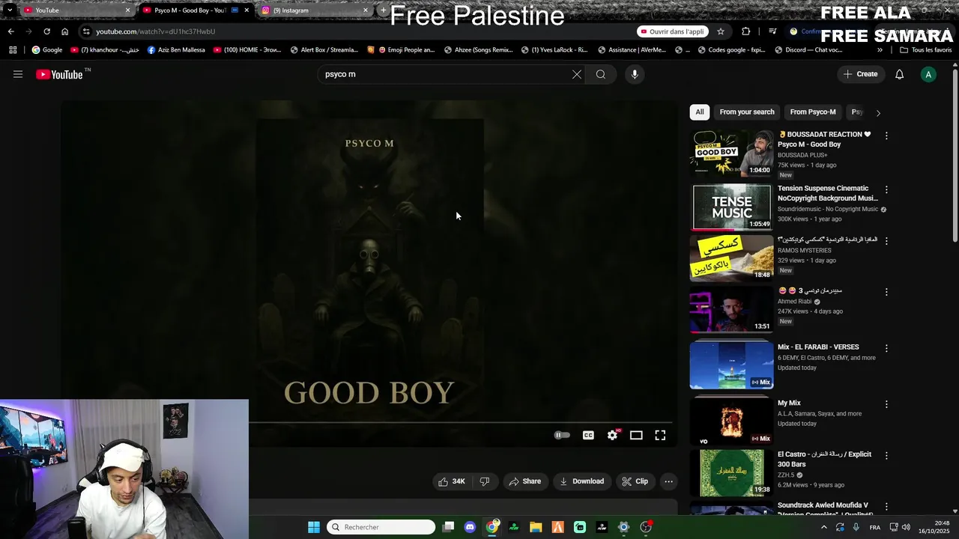Reload the YouTube page
This screenshot has height=539, width=959.
coord(46,31)
